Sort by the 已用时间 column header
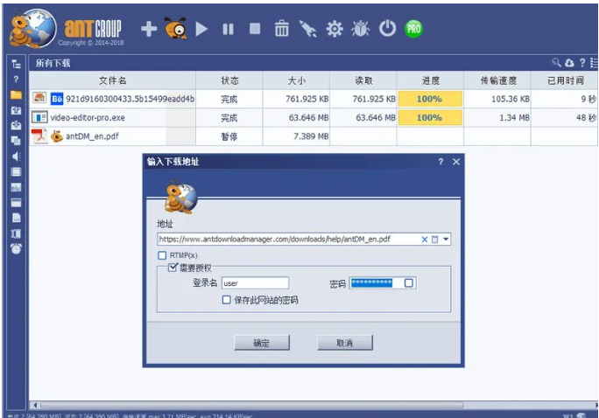 [x=565, y=80]
